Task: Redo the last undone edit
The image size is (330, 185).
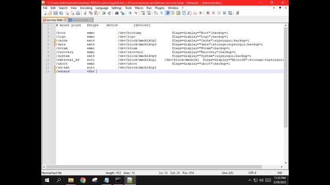Action: pos(109,13)
